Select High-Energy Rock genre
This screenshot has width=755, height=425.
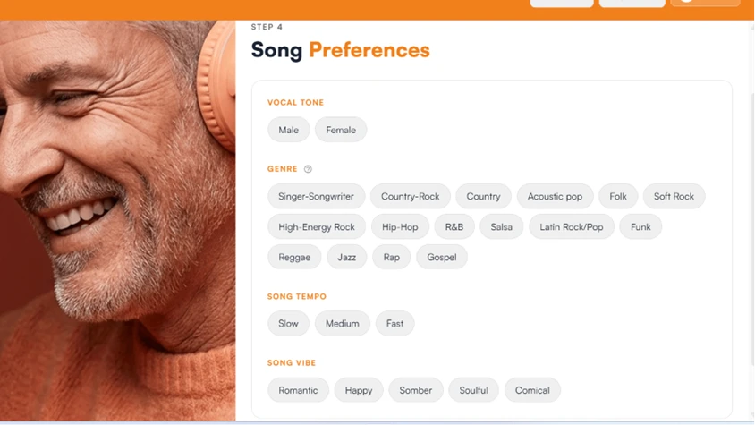[x=317, y=226]
